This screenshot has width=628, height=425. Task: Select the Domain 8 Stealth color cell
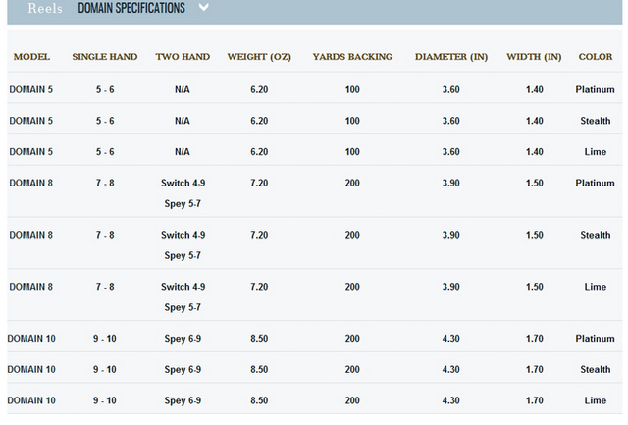click(596, 235)
